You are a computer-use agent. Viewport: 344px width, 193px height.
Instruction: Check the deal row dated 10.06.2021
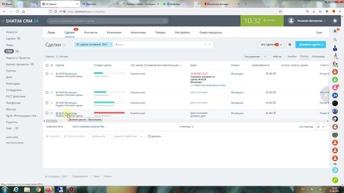coord(47,73)
